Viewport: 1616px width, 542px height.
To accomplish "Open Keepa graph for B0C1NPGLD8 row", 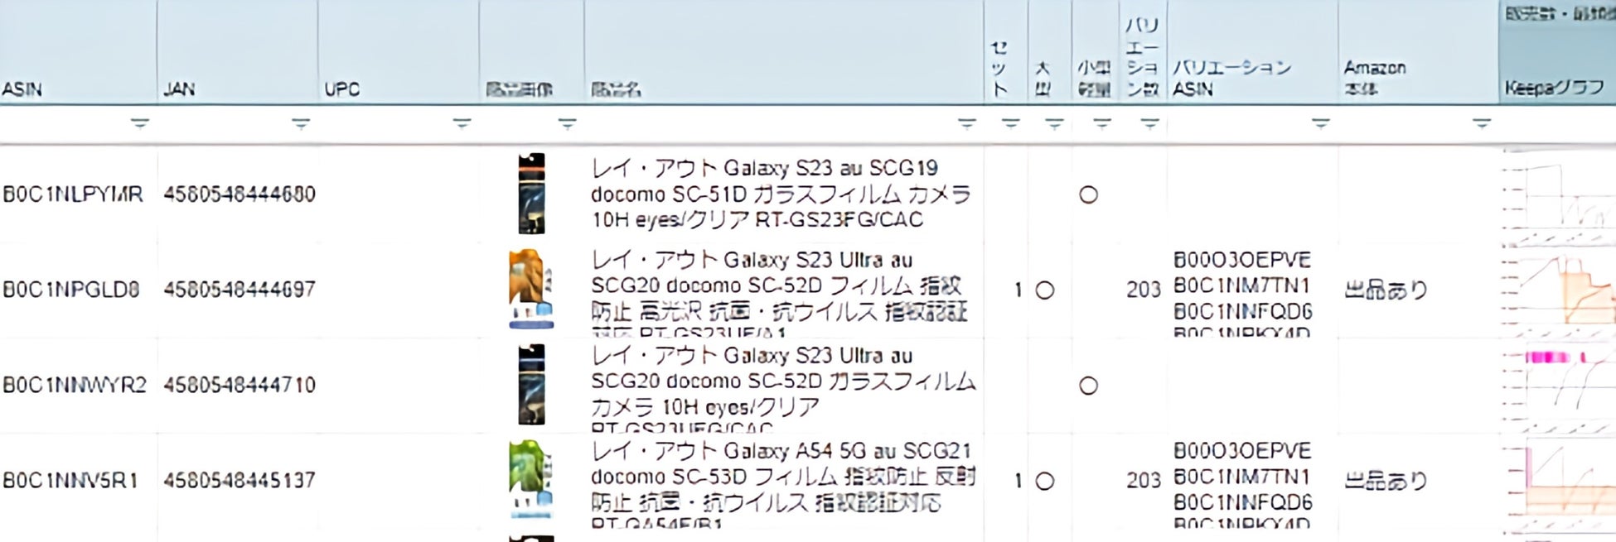I will (x=1558, y=290).
